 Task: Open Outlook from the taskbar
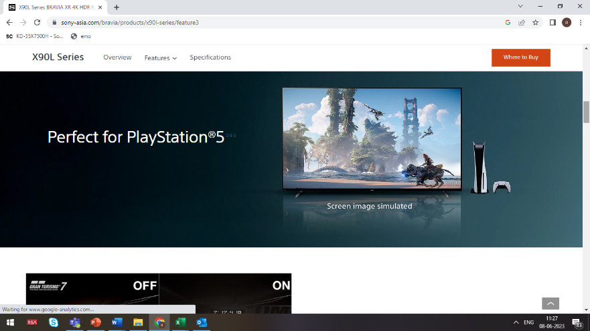tap(202, 322)
